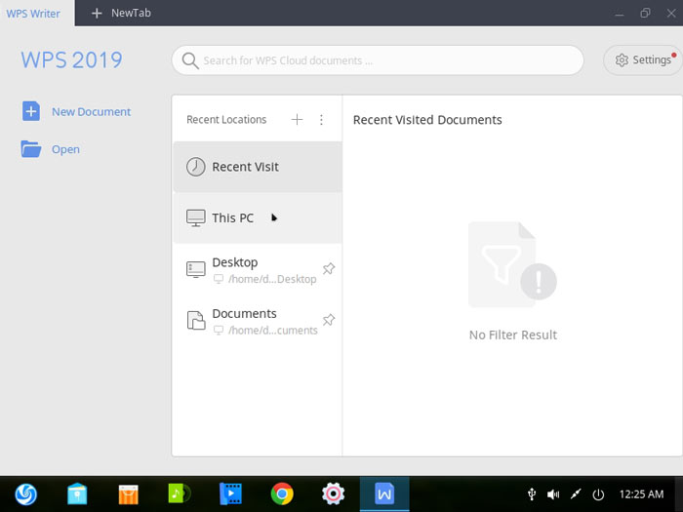Open system settings gear in dock

pos(334,494)
